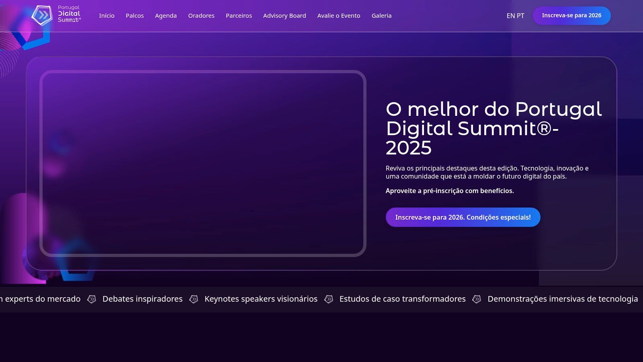Select the pentagon icon after experts do mercado
643x362 pixels.
pyautogui.click(x=92, y=299)
